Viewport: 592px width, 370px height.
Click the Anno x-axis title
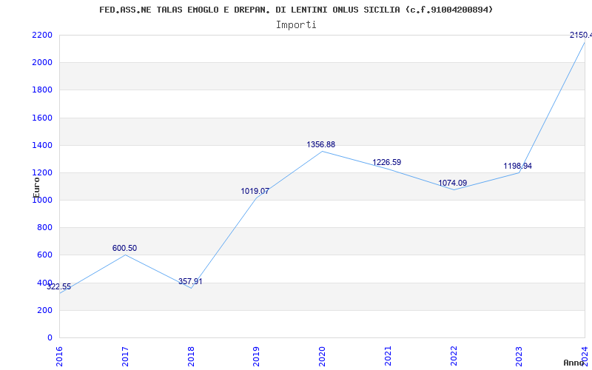pos(573,363)
